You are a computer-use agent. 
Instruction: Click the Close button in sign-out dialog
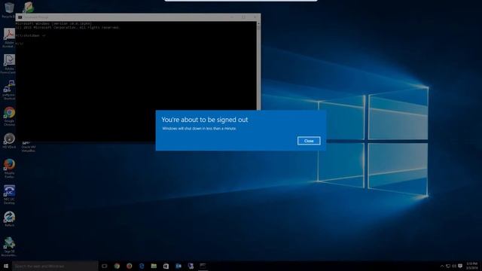click(x=309, y=141)
